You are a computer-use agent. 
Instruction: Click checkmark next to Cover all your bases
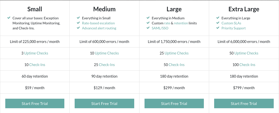click(x=9, y=18)
